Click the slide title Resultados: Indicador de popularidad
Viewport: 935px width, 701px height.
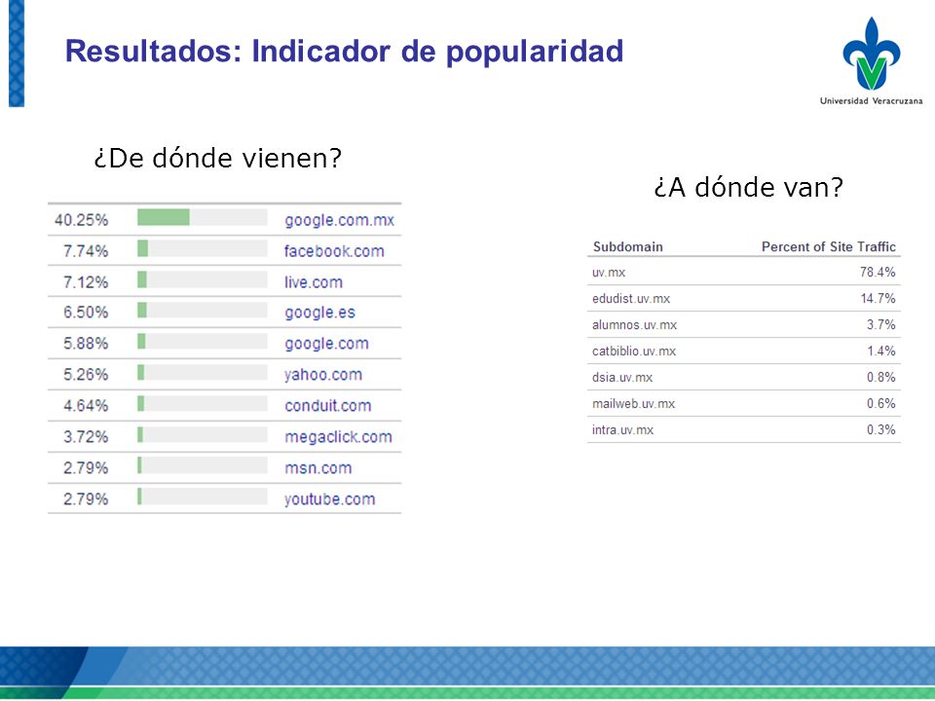pyautogui.click(x=344, y=52)
